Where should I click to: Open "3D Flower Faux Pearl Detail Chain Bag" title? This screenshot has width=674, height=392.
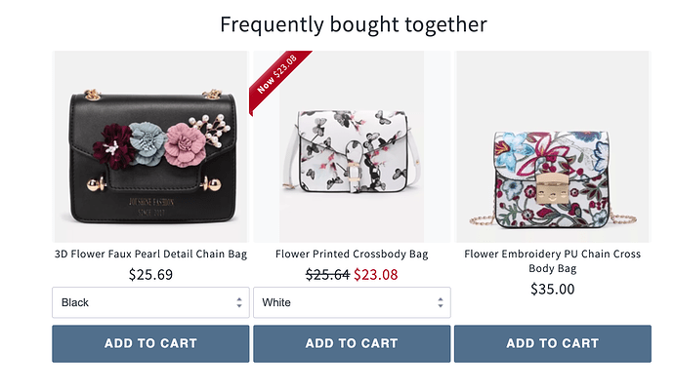point(150,255)
